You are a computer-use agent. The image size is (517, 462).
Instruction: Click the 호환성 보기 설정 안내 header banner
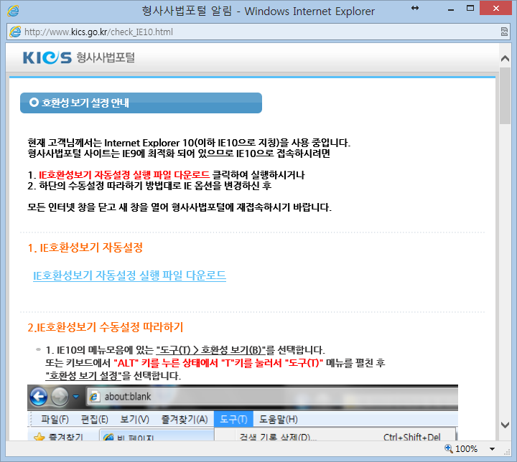pyautogui.click(x=141, y=103)
